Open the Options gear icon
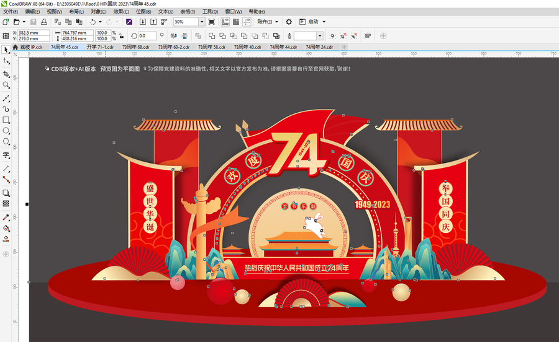The image size is (559, 342). [289, 22]
